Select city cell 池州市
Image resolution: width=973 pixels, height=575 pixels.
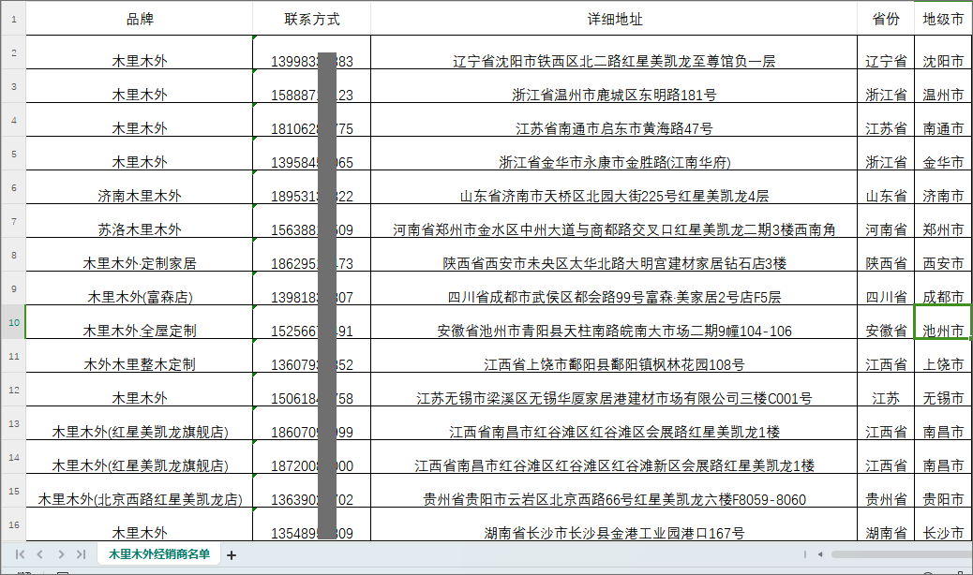pyautogui.click(x=943, y=321)
